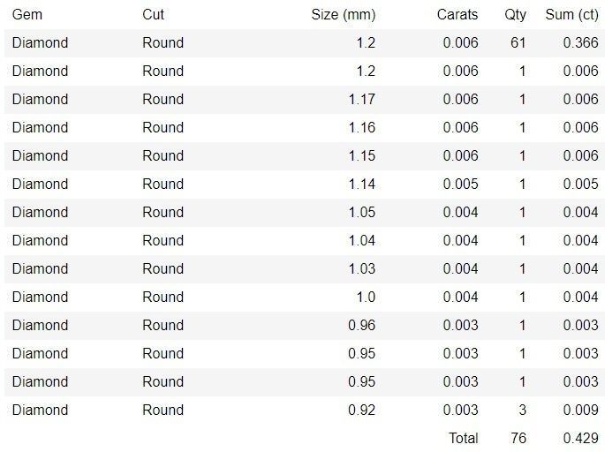The width and height of the screenshot is (605, 452).
Task: Click the Qty column header
Action: point(515,14)
